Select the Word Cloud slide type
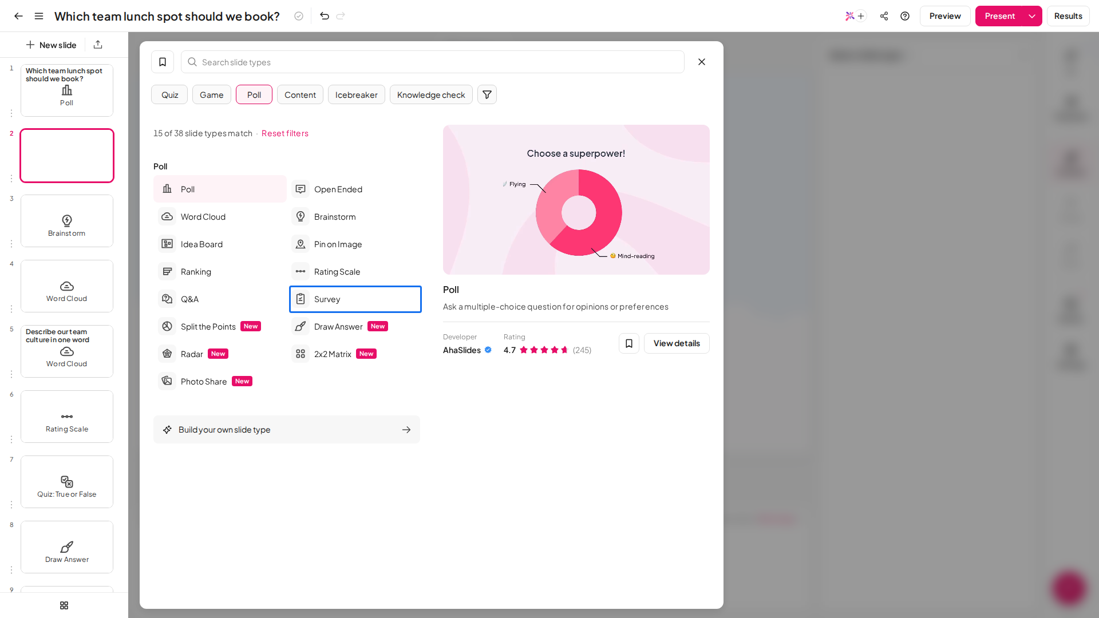The height and width of the screenshot is (618, 1099). click(220, 216)
